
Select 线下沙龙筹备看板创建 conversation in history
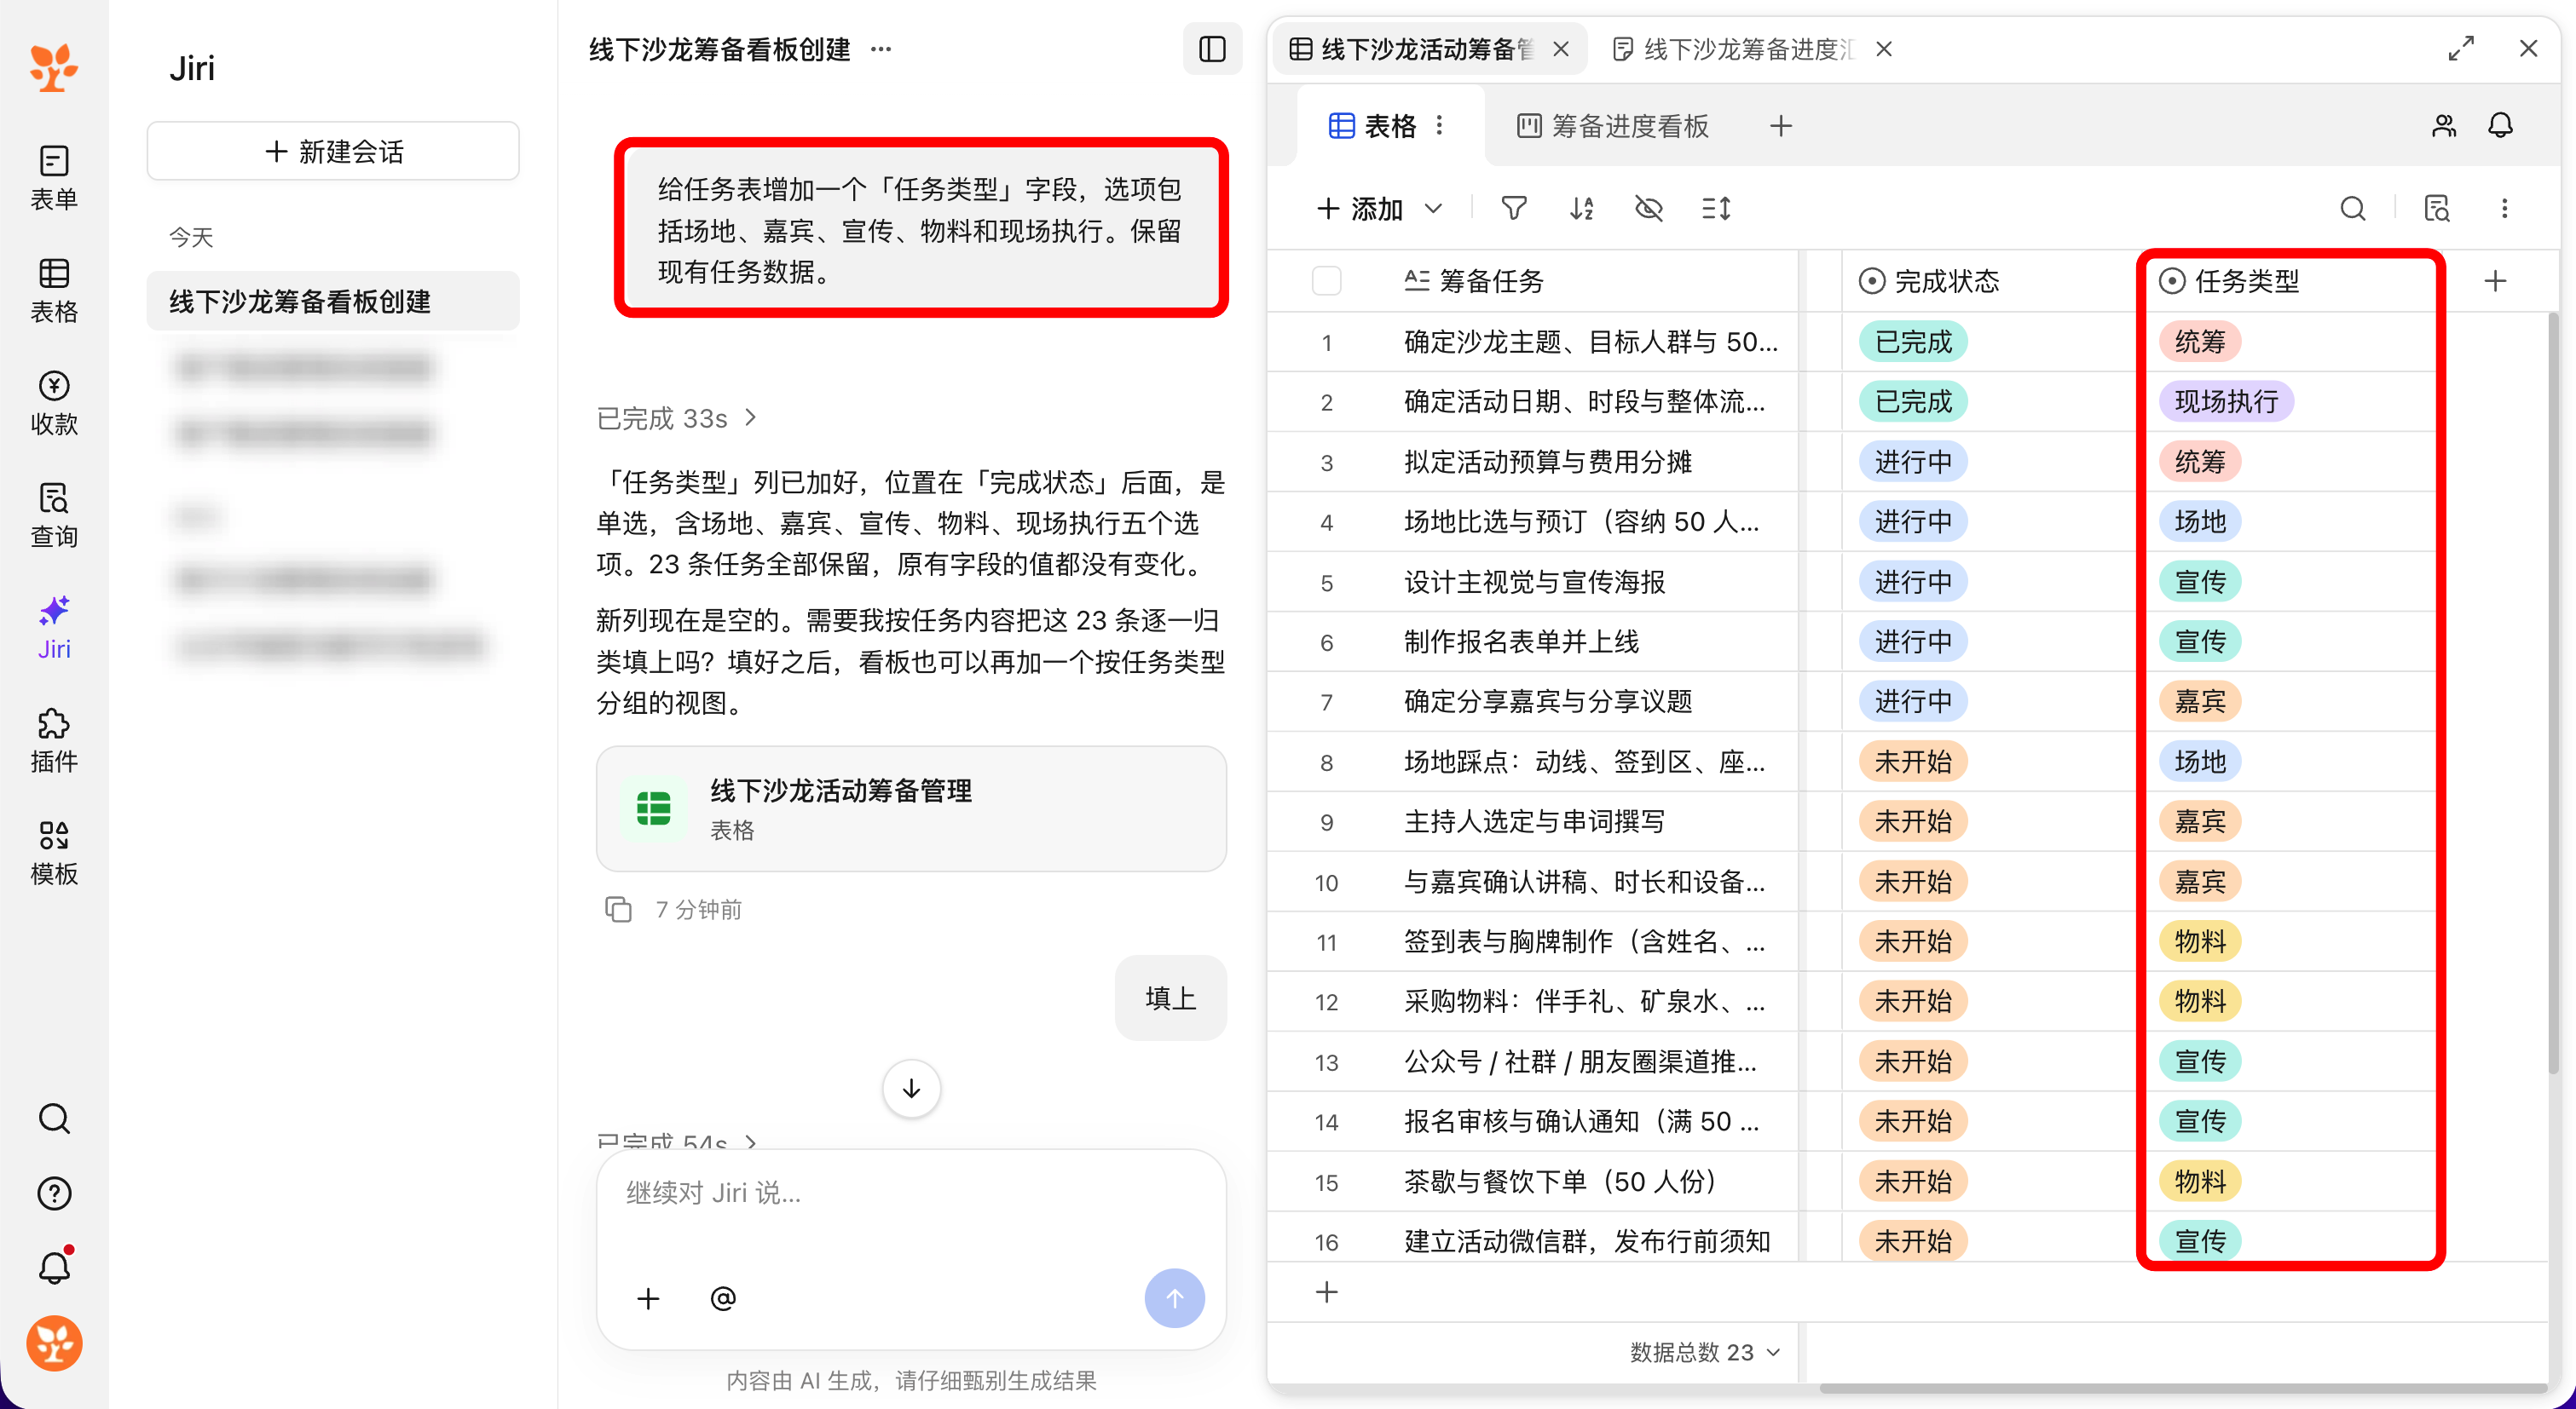pyautogui.click(x=333, y=301)
